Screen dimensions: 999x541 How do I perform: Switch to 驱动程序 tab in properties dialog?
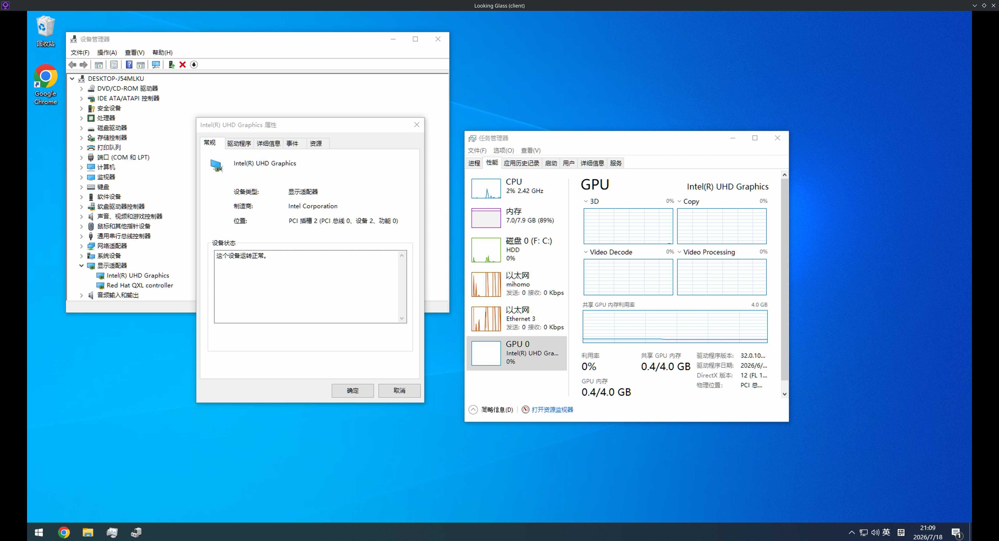[239, 144]
